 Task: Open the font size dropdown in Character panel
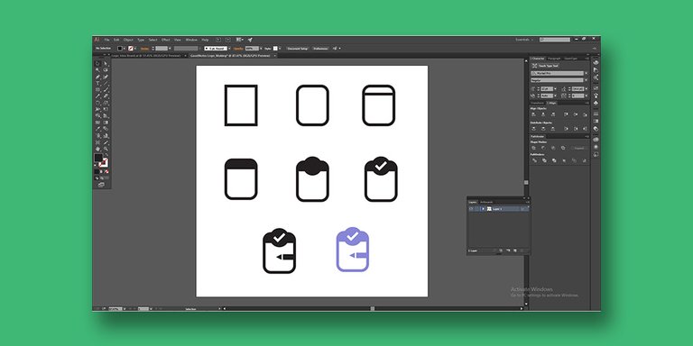(555, 89)
